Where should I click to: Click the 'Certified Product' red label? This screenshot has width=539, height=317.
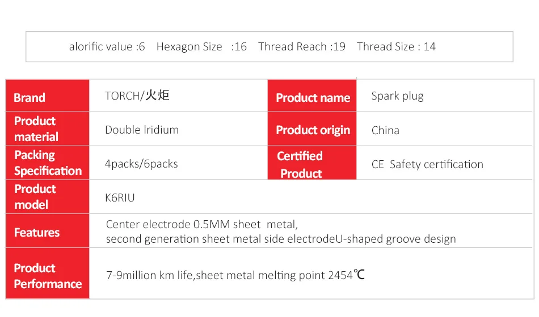pyautogui.click(x=312, y=164)
